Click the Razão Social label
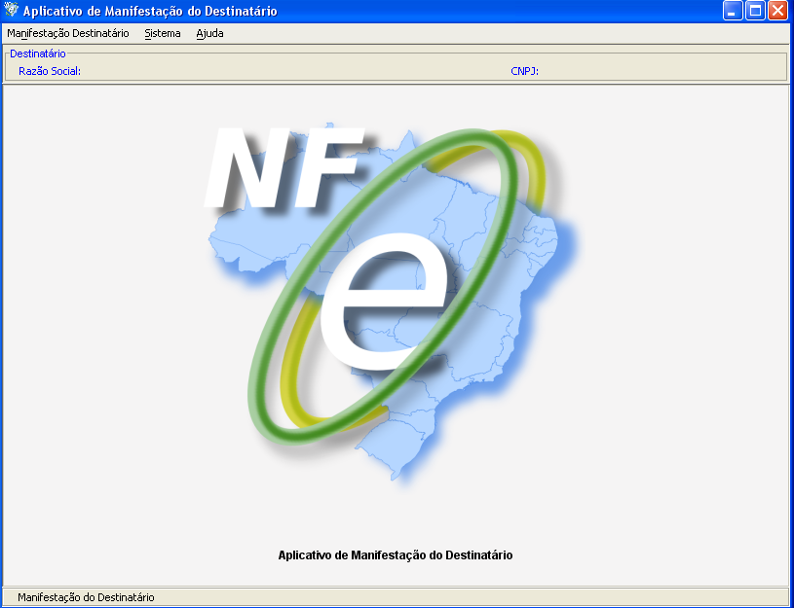 (x=50, y=71)
